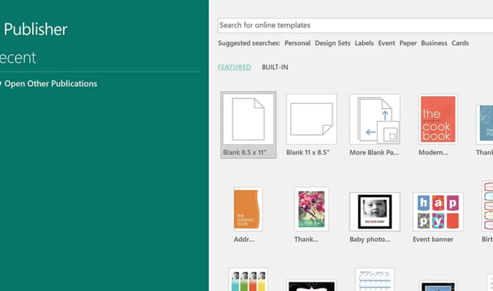The height and width of the screenshot is (291, 493).
Task: Click the "Modern..." label under cookbook
Action: [x=433, y=153]
